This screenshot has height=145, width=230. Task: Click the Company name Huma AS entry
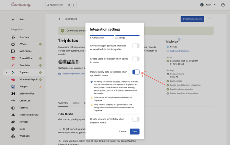tap(175, 76)
